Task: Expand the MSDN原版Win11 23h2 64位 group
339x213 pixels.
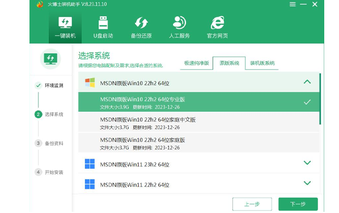Action: pos(307,163)
